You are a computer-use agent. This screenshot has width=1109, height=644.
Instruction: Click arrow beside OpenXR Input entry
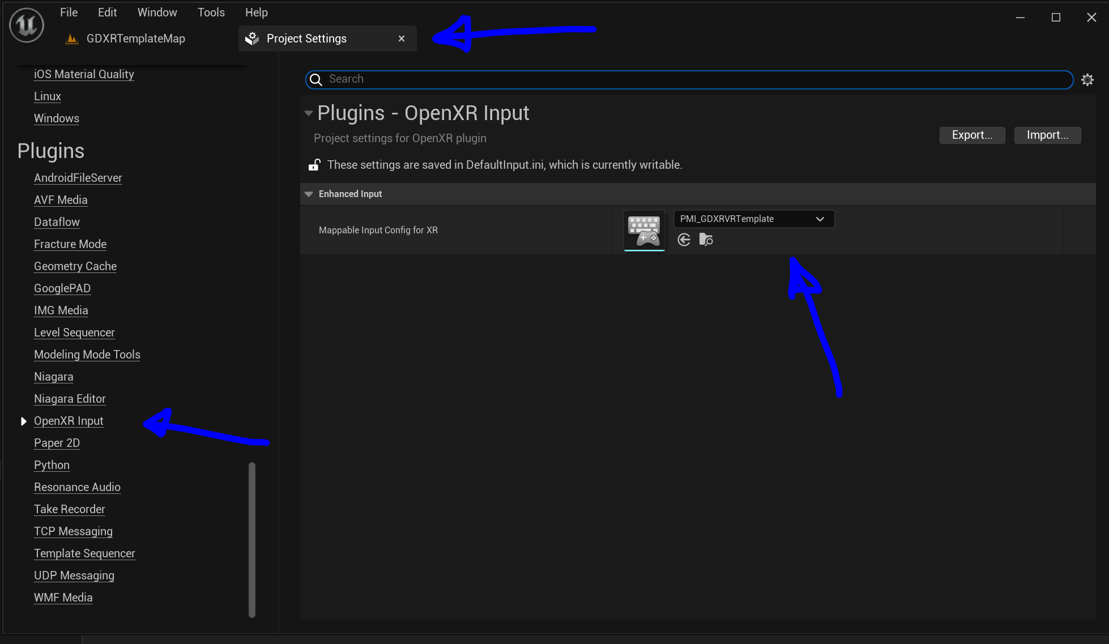pos(23,421)
